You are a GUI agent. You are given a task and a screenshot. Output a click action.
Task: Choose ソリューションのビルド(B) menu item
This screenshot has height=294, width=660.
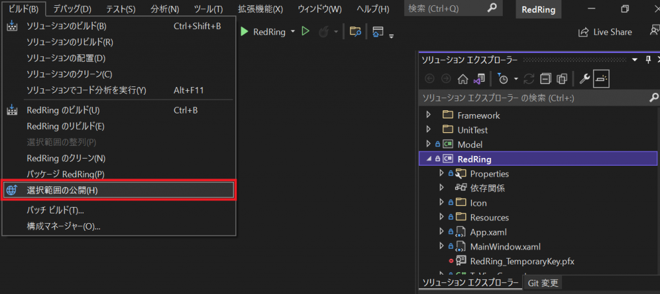(119, 26)
